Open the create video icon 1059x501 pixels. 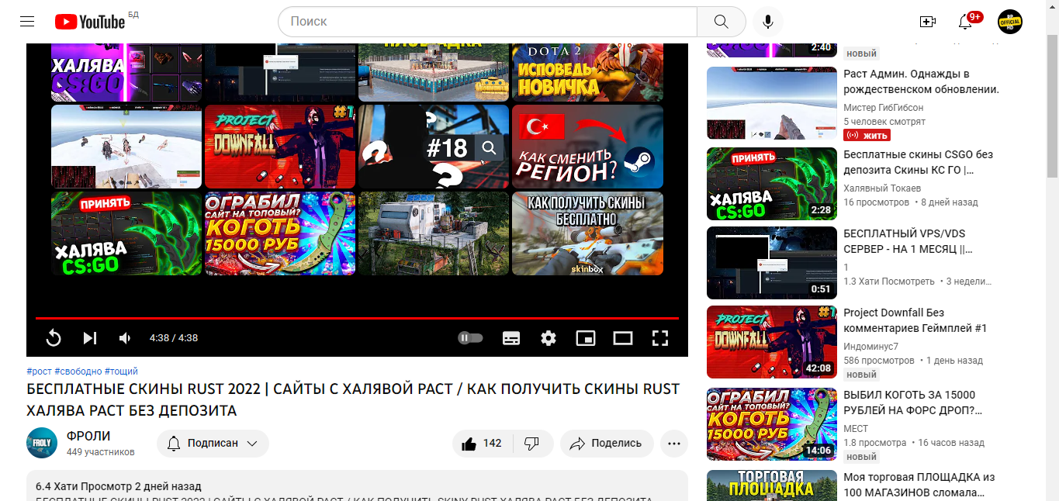click(927, 22)
